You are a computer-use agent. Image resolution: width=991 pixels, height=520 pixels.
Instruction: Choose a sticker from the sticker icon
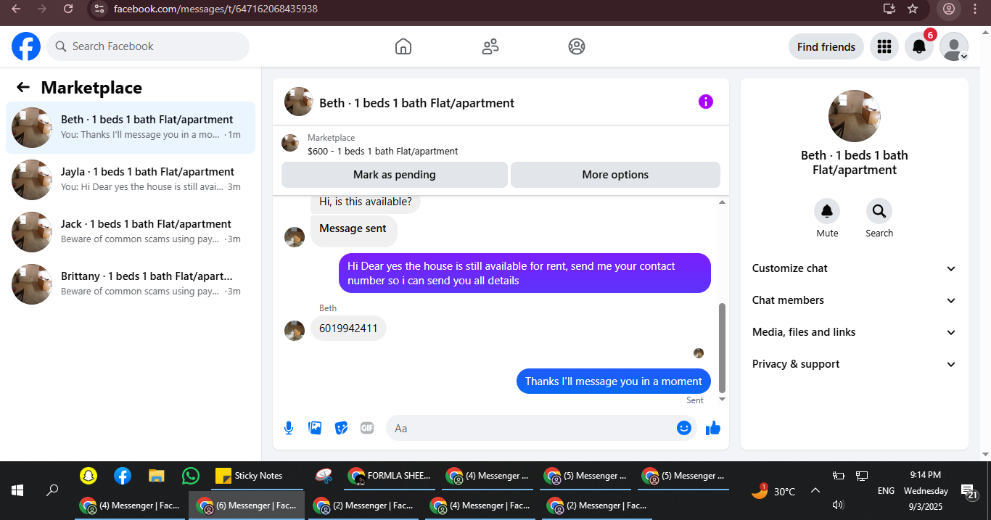click(x=341, y=428)
